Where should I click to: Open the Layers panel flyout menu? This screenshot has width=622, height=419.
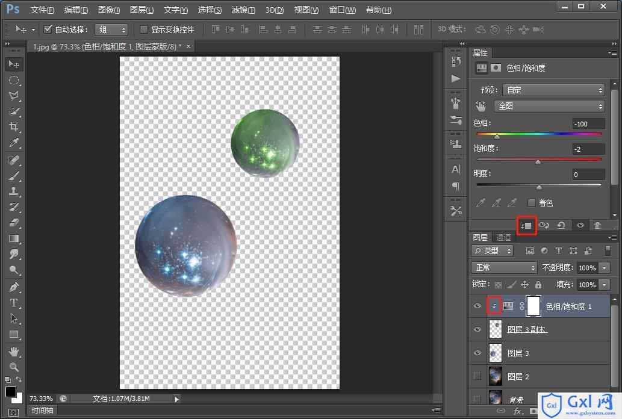612,237
